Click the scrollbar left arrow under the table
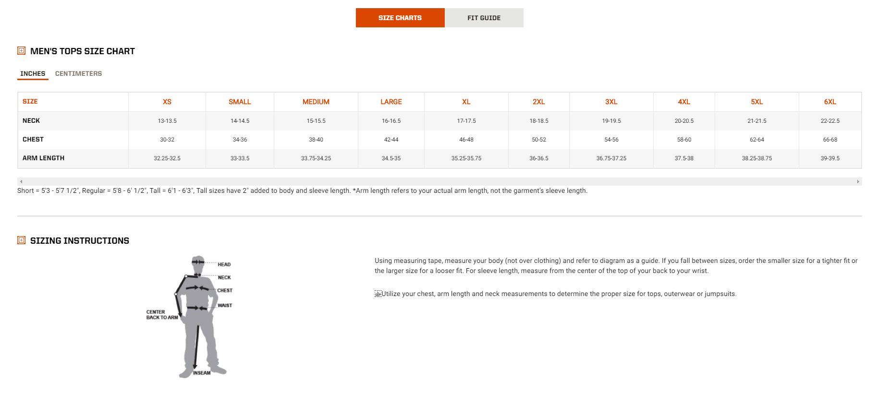This screenshot has width=877, height=403. (21, 181)
